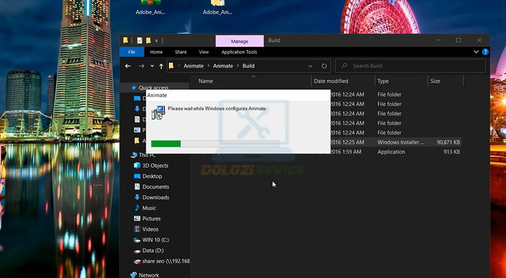Open Network in navigation pane
The height and width of the screenshot is (278, 506).
[148, 275]
